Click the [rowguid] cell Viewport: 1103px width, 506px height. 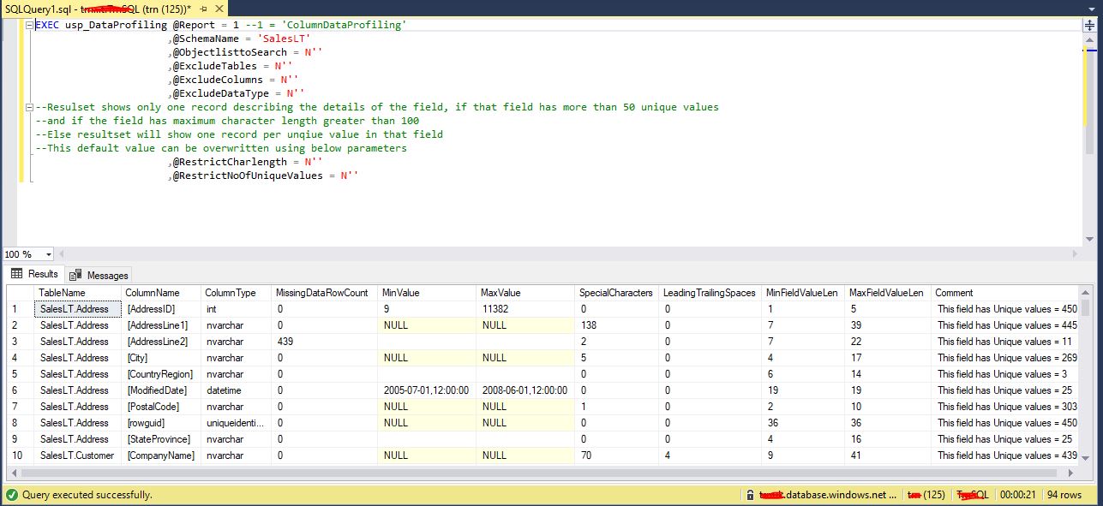click(x=162, y=423)
